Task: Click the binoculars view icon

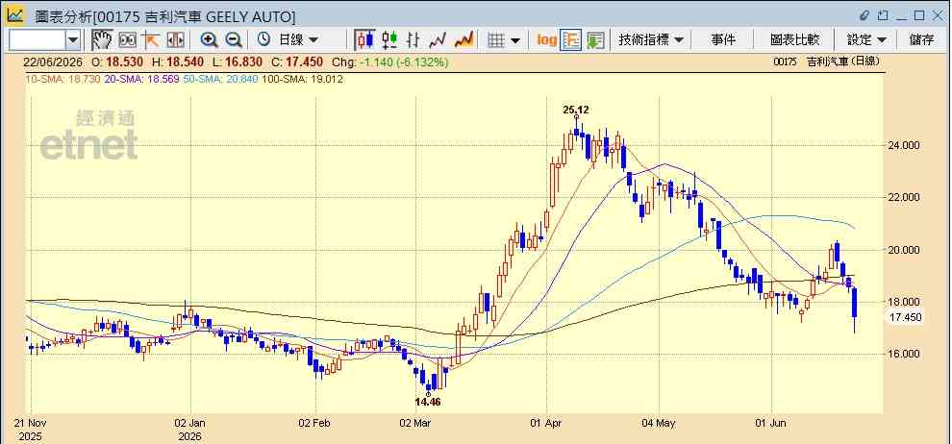Action: tap(128, 40)
